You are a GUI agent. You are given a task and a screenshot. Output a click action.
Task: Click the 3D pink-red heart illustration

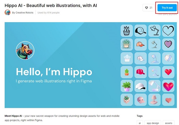(168, 86)
